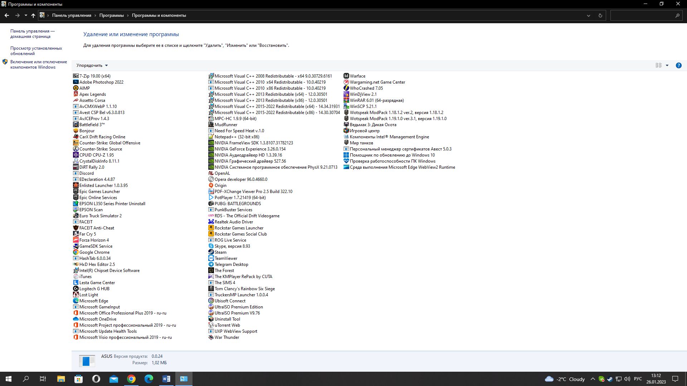Click the 7-Zip 19.00 program icon
Viewport: 687px width, 386px height.
tap(75, 76)
